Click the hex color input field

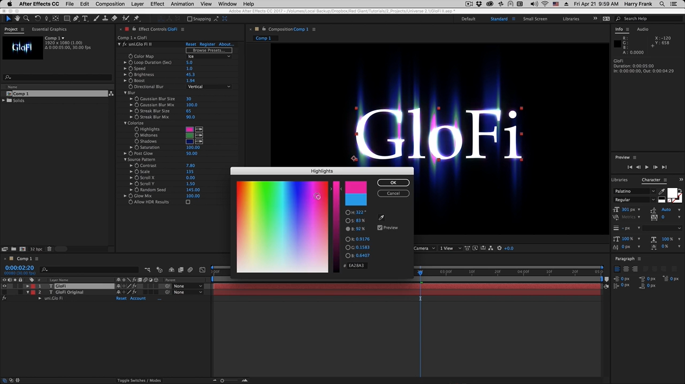pyautogui.click(x=358, y=265)
